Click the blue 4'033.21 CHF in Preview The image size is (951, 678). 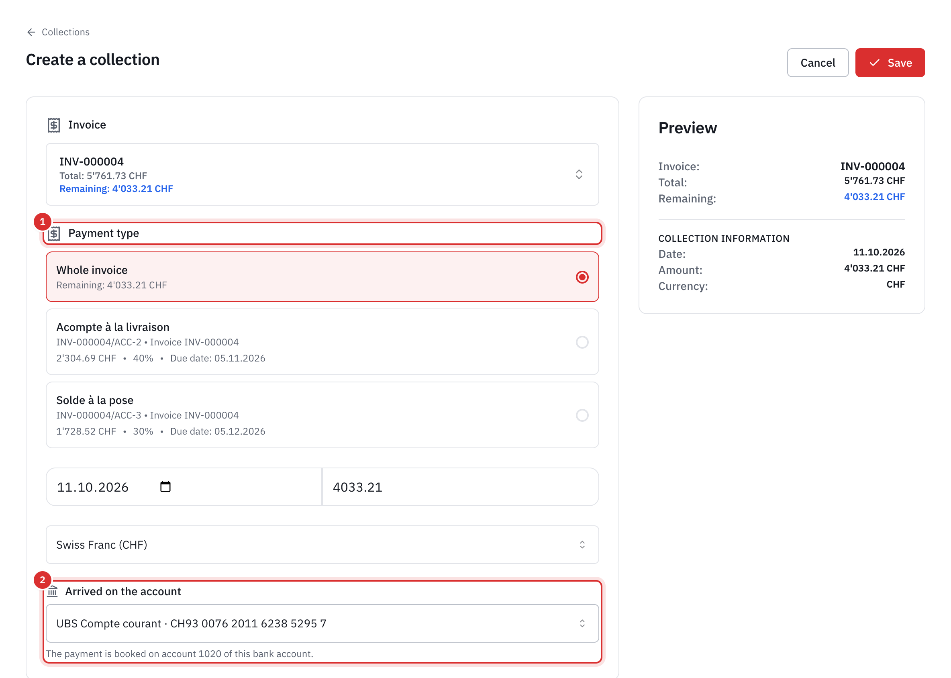(x=874, y=197)
